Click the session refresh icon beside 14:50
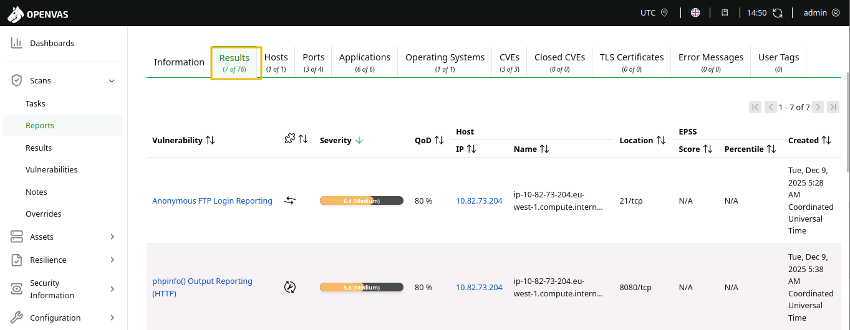The width and height of the screenshot is (850, 330). (x=778, y=12)
